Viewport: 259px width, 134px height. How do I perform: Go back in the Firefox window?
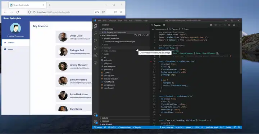tap(5, 12)
